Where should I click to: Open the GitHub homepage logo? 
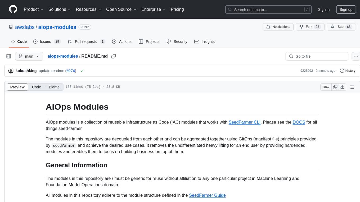(x=13, y=9)
